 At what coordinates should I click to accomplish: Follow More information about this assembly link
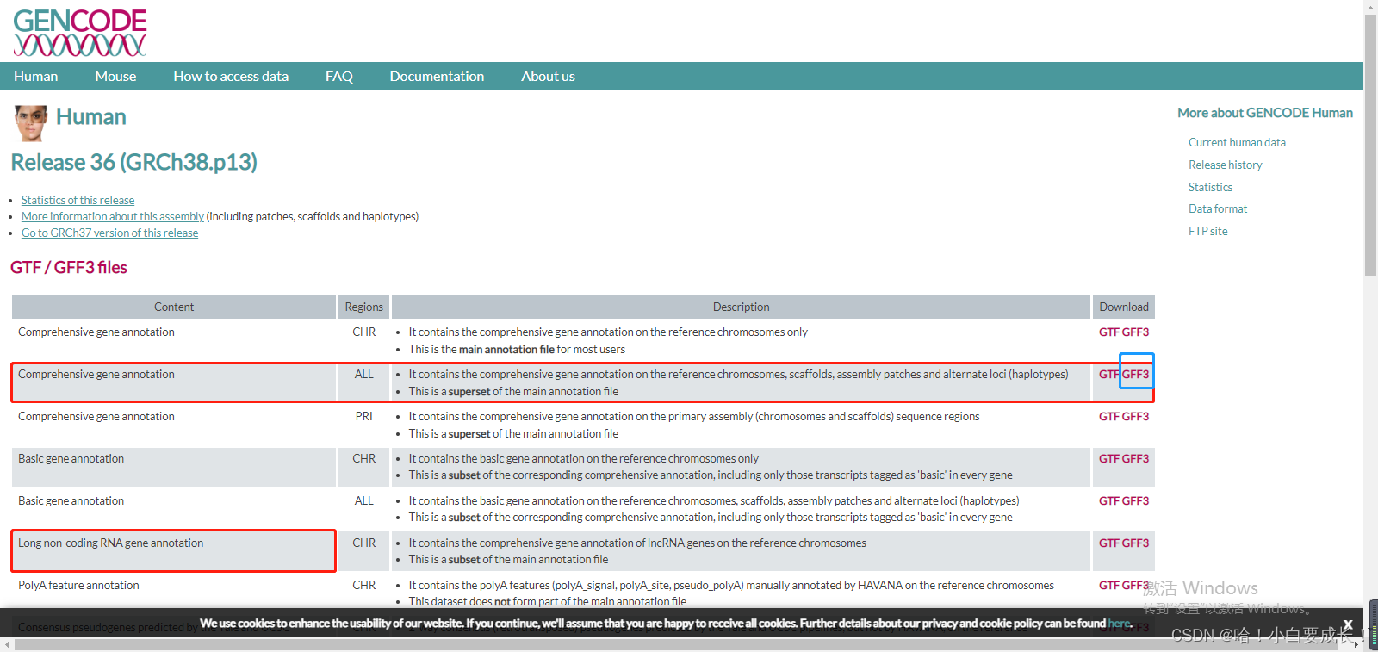(113, 216)
